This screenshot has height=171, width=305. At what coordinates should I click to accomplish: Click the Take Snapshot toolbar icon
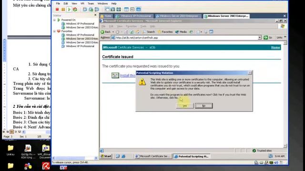(85, 9)
